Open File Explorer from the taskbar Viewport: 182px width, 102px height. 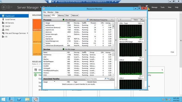pos(27,99)
